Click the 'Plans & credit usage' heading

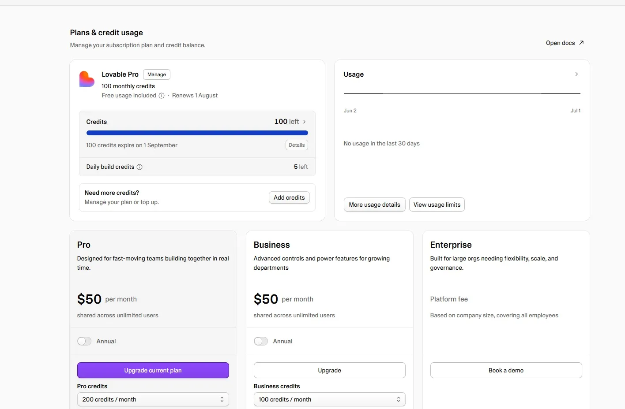point(106,33)
